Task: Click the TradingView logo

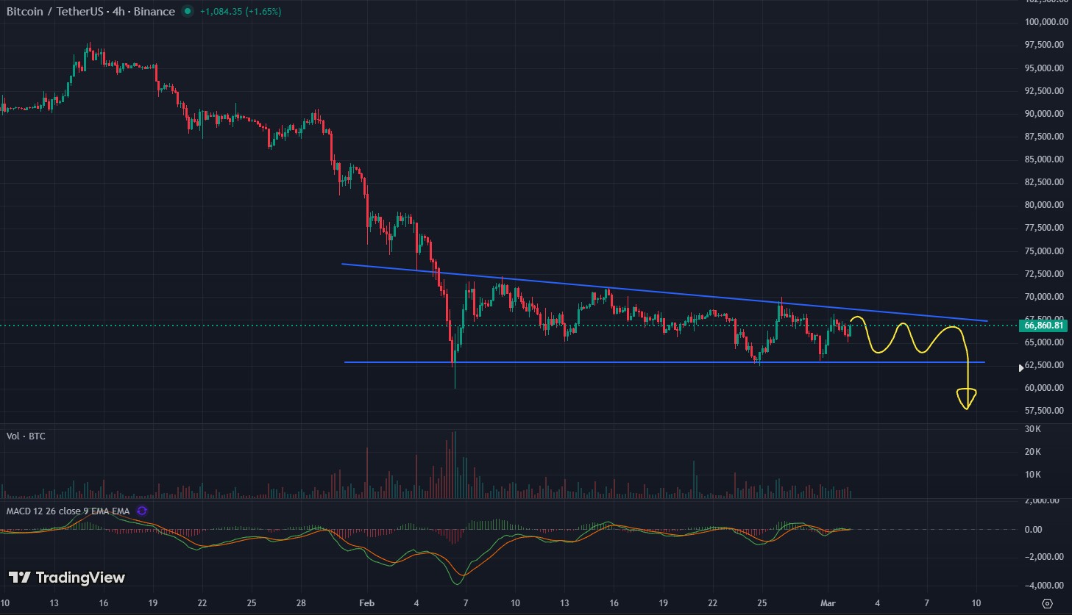Action: click(67, 578)
